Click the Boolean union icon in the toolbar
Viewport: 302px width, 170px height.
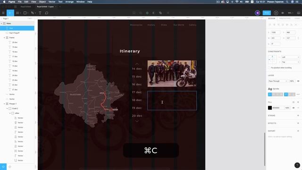click(160, 13)
